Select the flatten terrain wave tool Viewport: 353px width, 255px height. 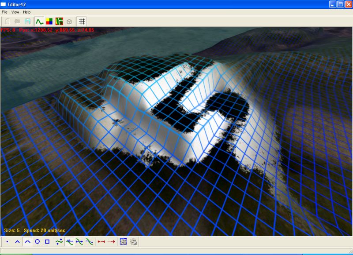coord(70,241)
